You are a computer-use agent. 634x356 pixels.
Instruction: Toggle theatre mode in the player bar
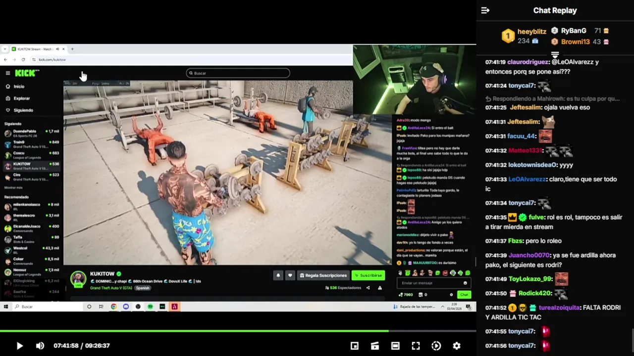(x=395, y=346)
